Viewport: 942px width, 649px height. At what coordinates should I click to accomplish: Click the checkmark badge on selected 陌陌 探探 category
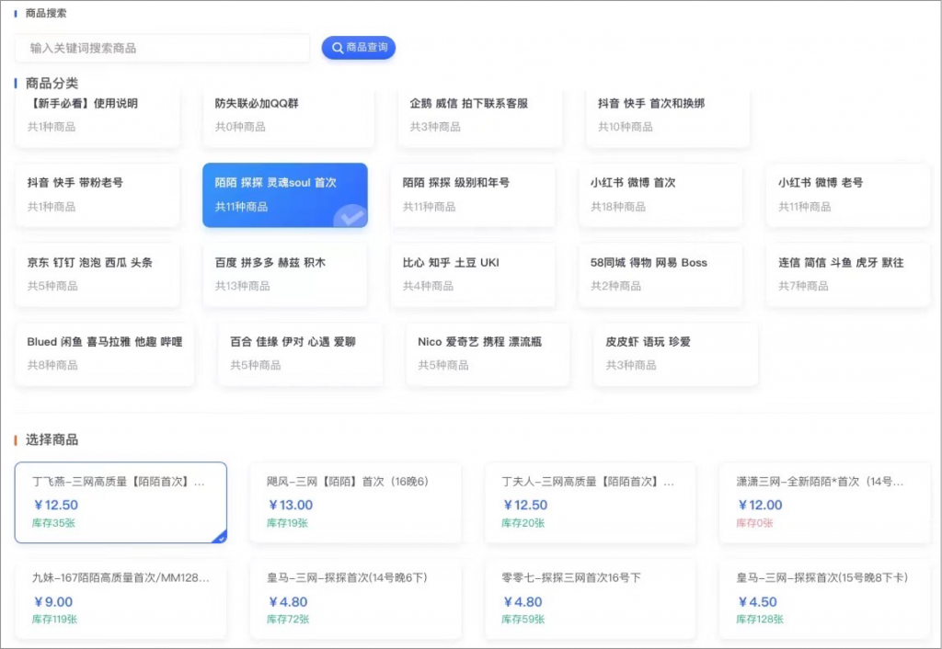click(x=350, y=217)
